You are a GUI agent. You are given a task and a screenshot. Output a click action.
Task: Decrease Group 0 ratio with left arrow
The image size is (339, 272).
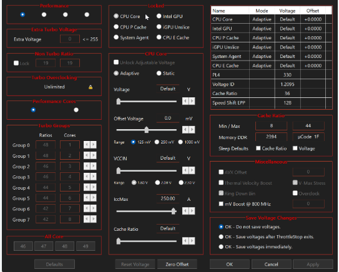pyautogui.click(x=87, y=145)
